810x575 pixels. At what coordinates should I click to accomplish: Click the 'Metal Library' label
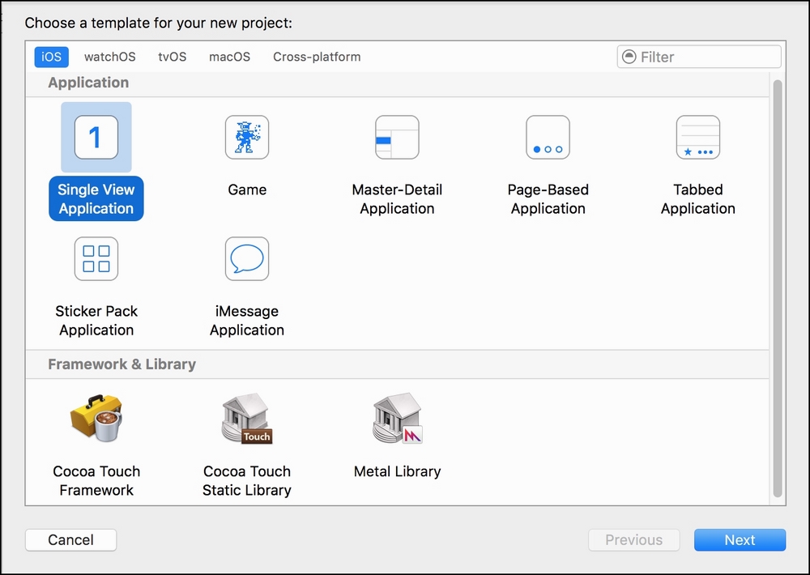(397, 471)
